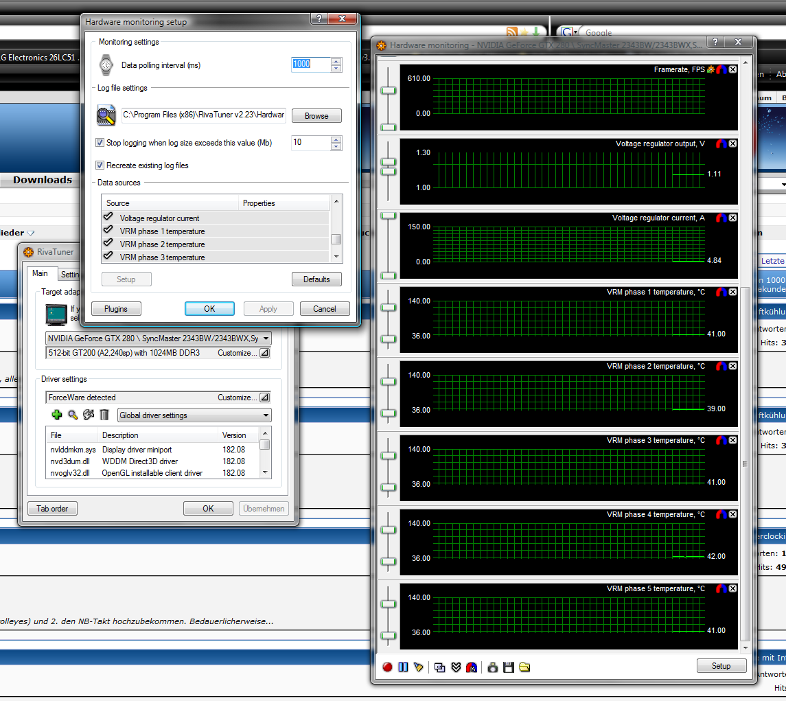Click the log file magnifier icon beside path
Viewport: 786px width, 701px height.
(106, 116)
